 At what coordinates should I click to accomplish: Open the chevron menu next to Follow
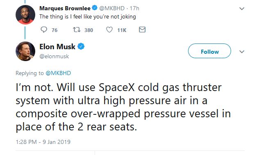242,52
